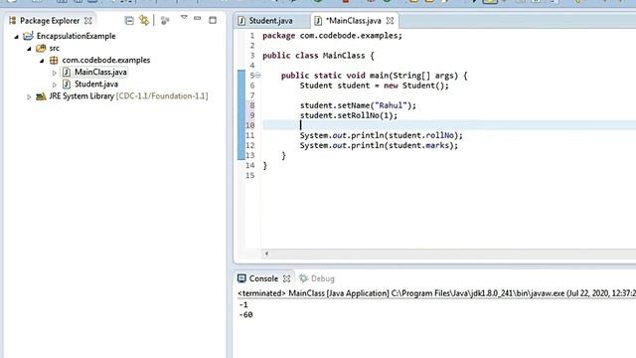Select the Console tab
Image resolution: width=636 pixels, height=358 pixels.
263,278
